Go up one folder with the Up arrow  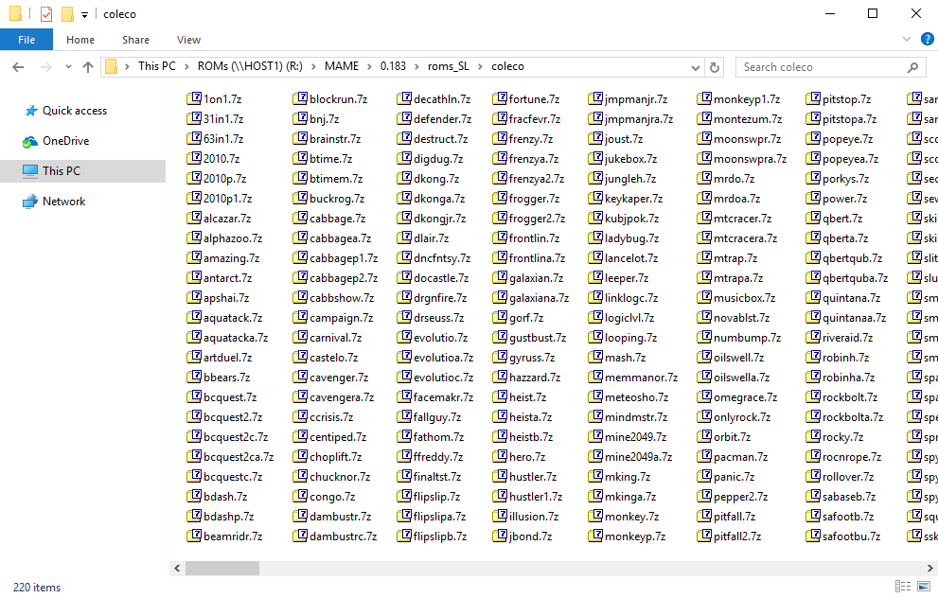click(x=88, y=67)
